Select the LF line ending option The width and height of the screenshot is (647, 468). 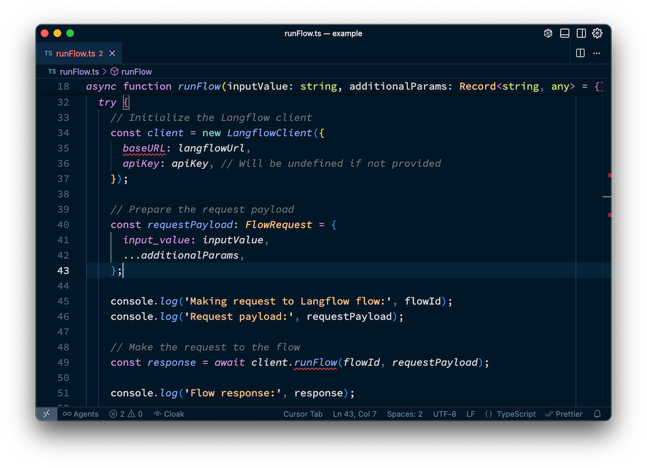pyautogui.click(x=470, y=414)
